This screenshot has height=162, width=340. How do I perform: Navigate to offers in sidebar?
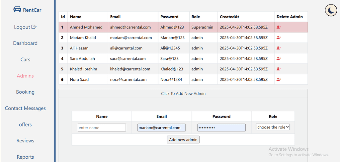pyautogui.click(x=25, y=124)
